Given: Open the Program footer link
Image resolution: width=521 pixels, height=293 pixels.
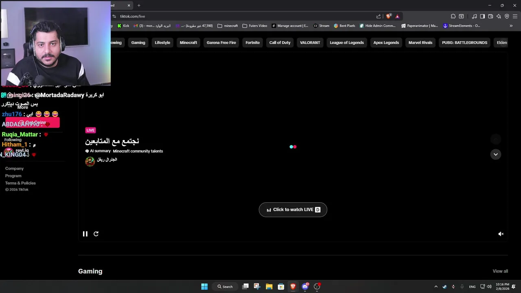Looking at the screenshot, I should click(13, 176).
